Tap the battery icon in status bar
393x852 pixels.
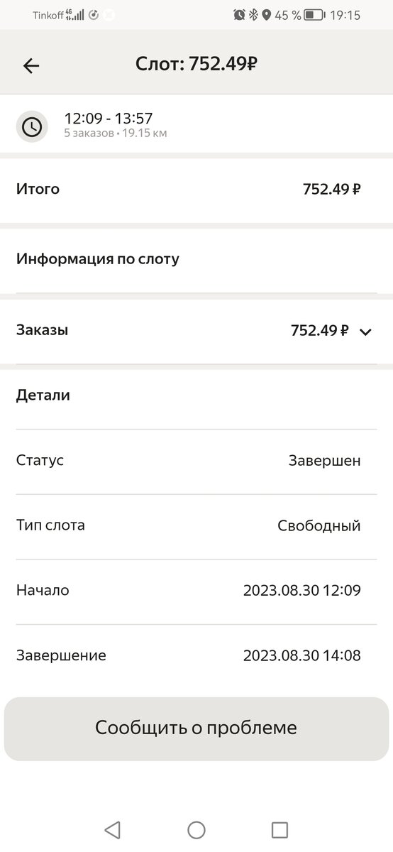pyautogui.click(x=315, y=15)
